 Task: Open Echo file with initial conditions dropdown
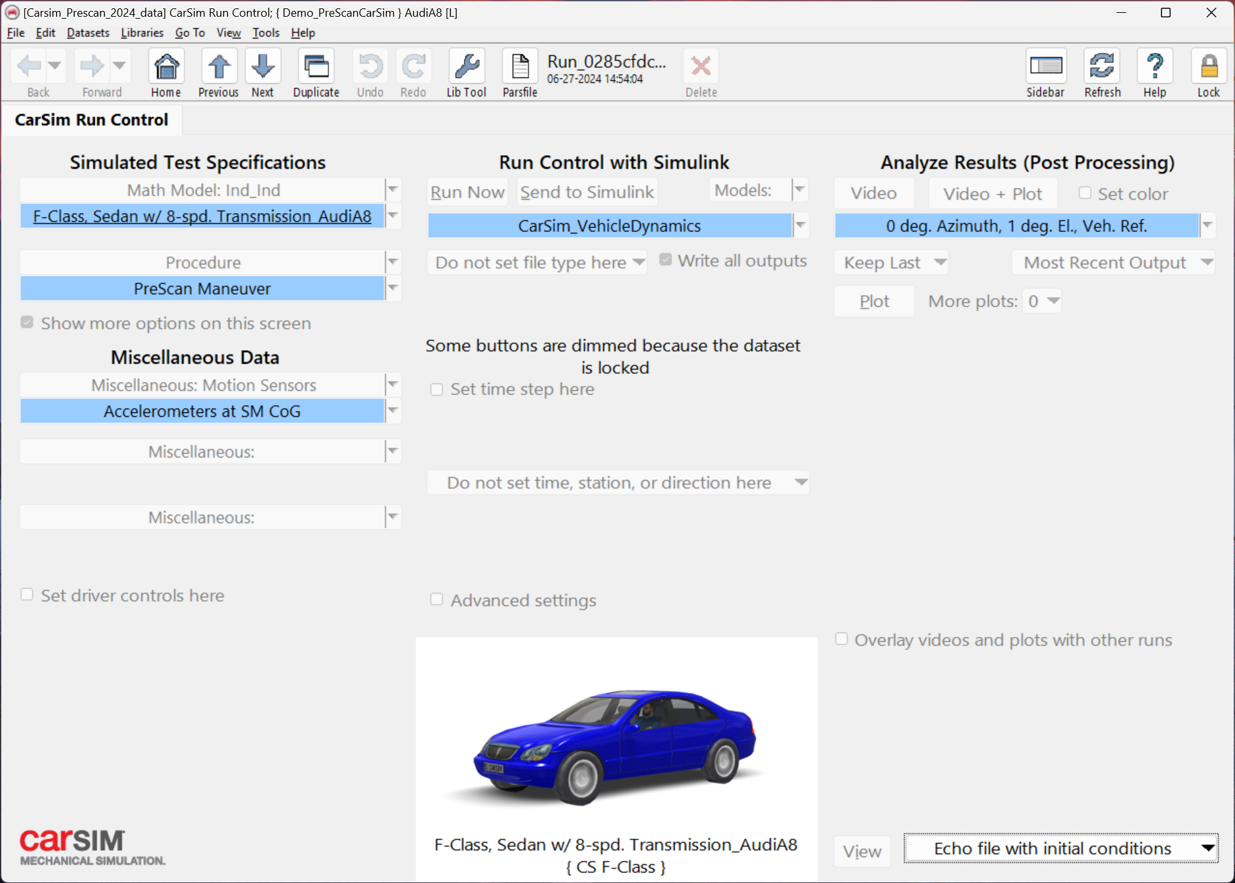pyautogui.click(x=1061, y=848)
